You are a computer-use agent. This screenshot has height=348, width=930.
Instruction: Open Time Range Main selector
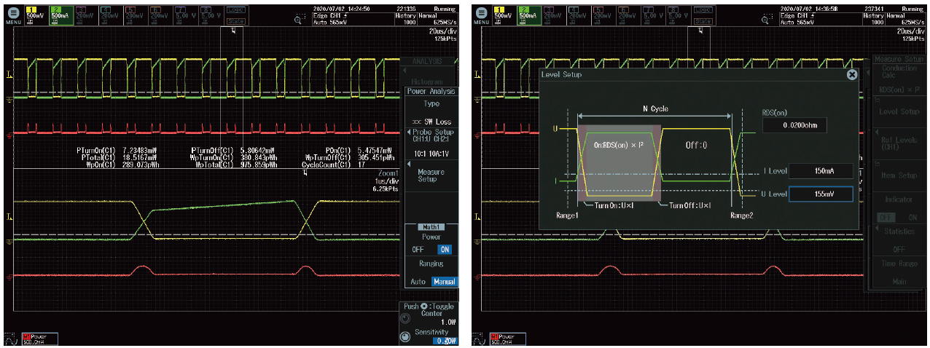point(899,273)
